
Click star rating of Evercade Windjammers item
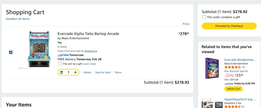233,67
